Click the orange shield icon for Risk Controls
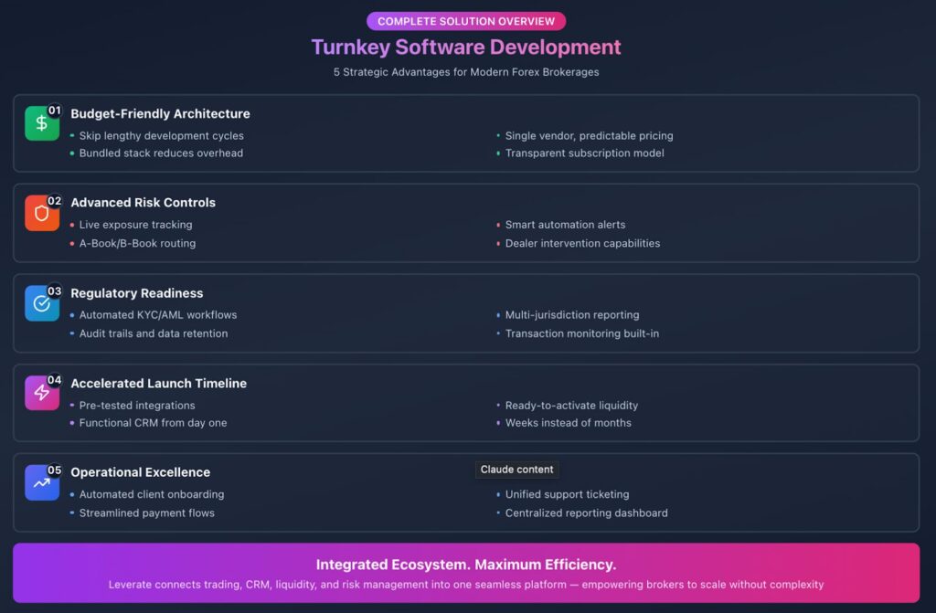The image size is (936, 613). (40, 212)
